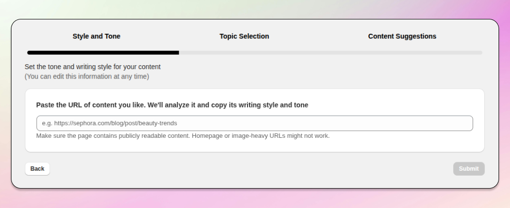Open the Content Suggestions step

[402, 36]
